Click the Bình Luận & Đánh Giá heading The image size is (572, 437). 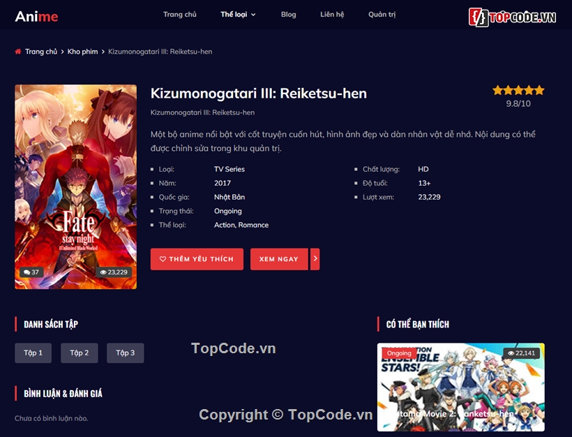point(63,393)
